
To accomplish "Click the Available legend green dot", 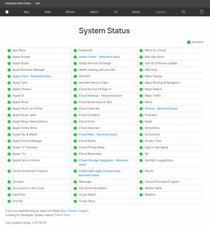I will point(189,42).
